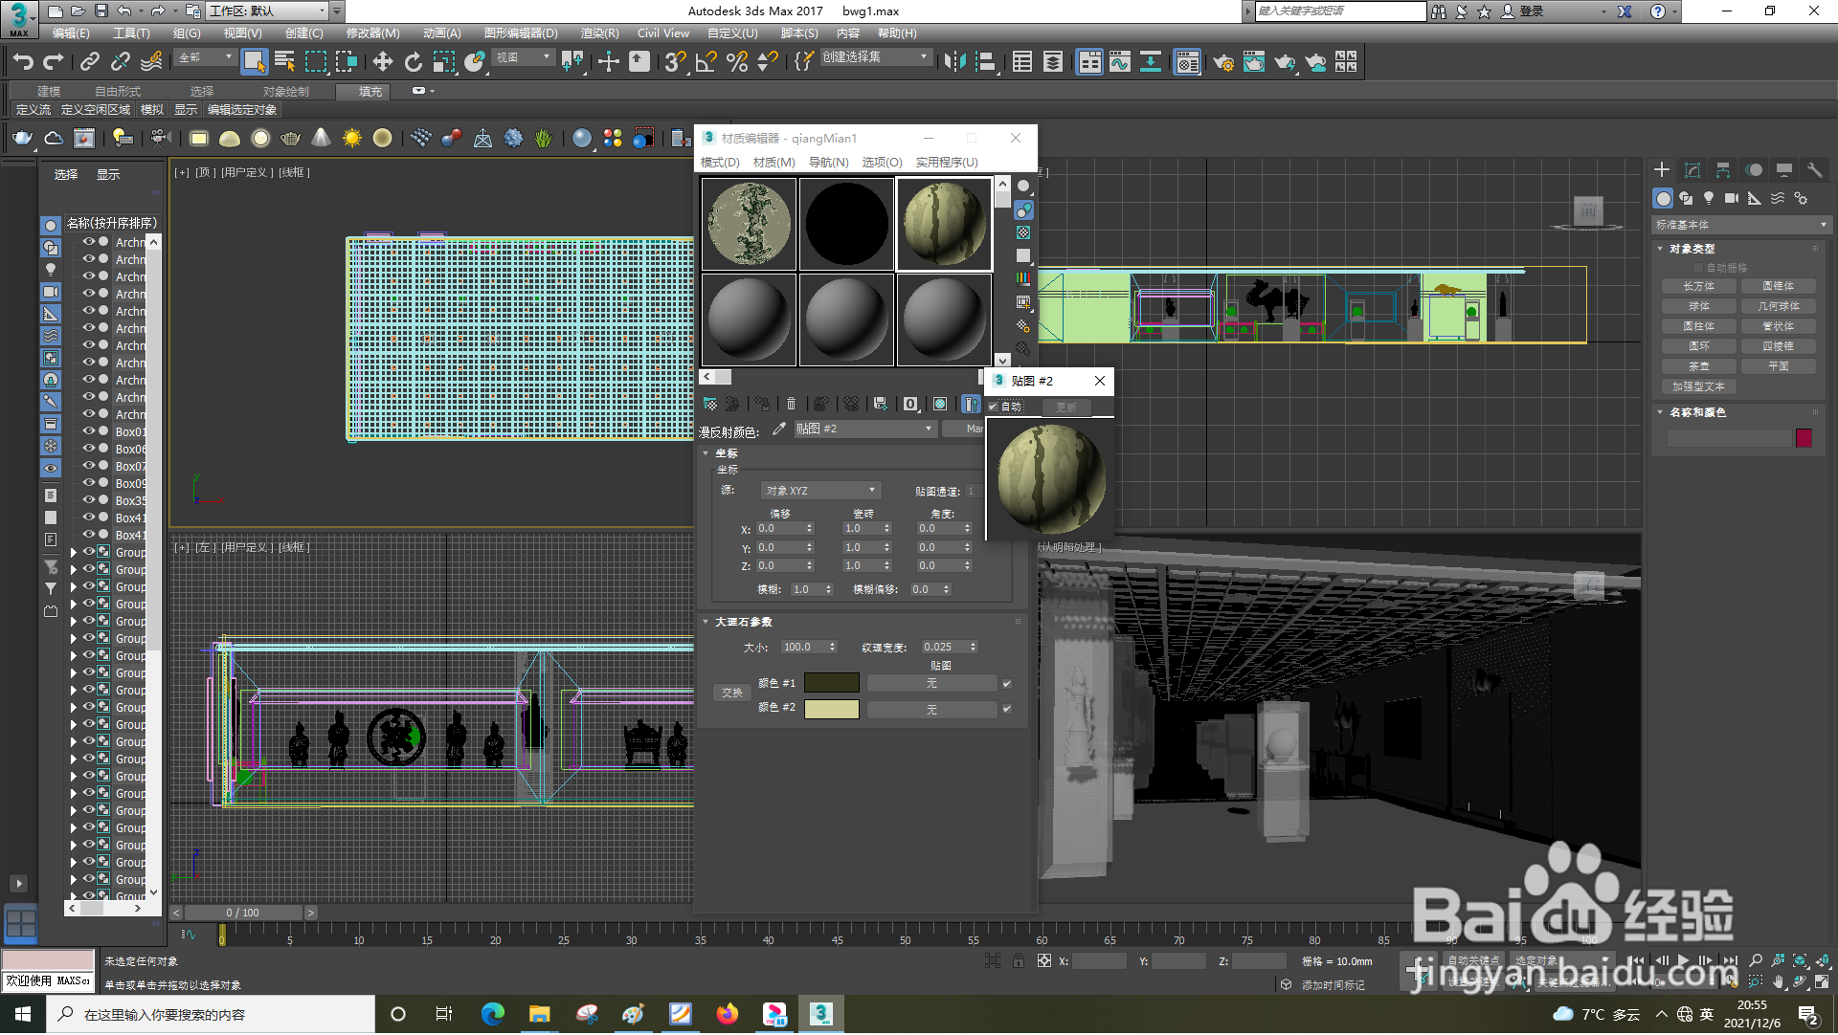The width and height of the screenshot is (1838, 1035).
Task: Click the 颜色 #2 light yellow swatch
Action: coord(831,710)
